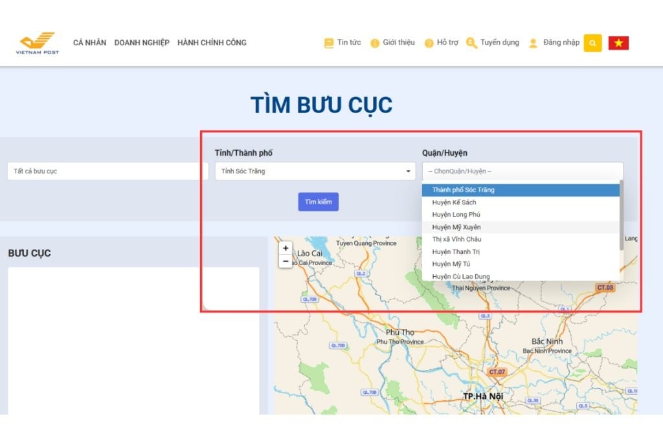Click the Tin tức news icon
The image size is (663, 441).
[x=329, y=43]
